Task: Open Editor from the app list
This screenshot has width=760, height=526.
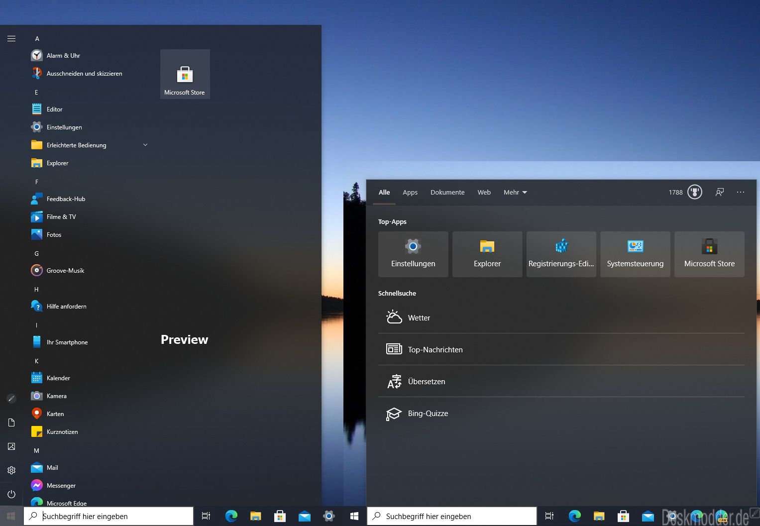Action: coord(90,109)
